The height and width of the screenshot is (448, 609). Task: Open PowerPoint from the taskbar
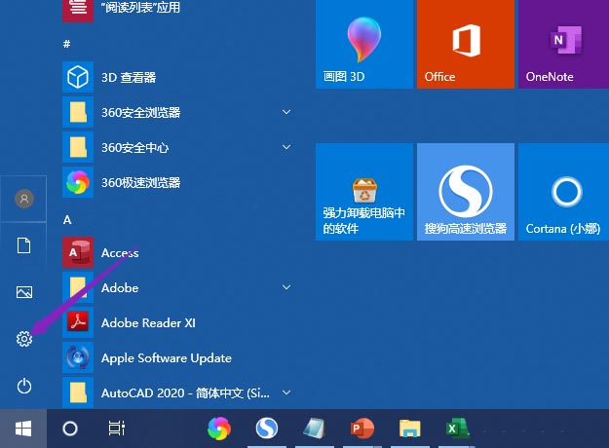(362, 429)
